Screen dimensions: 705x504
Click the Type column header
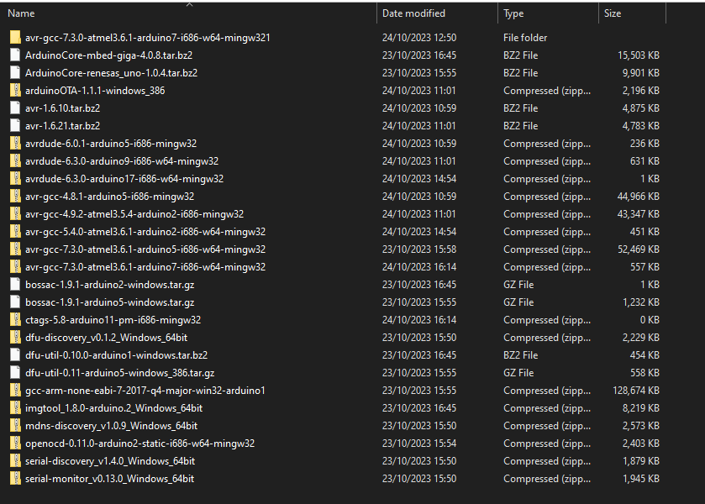[x=513, y=13]
